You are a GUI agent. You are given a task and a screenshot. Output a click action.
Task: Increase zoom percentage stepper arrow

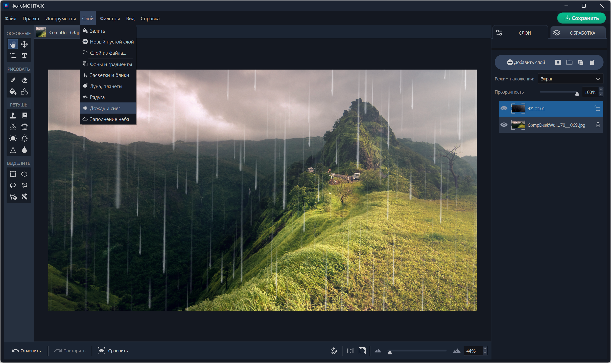[485, 349]
